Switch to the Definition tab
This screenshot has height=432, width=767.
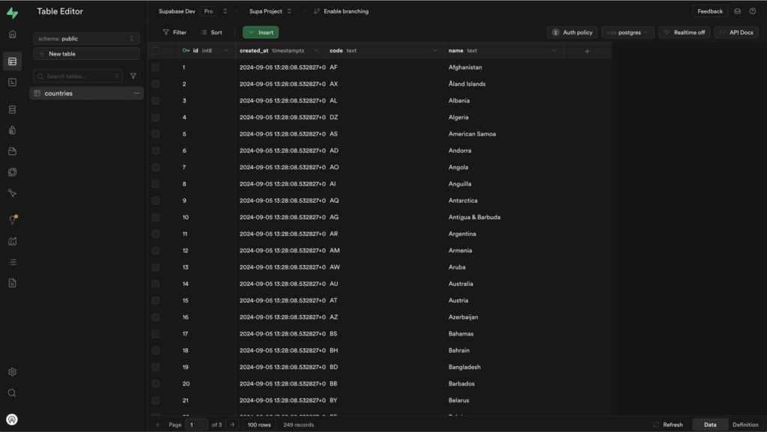point(745,425)
